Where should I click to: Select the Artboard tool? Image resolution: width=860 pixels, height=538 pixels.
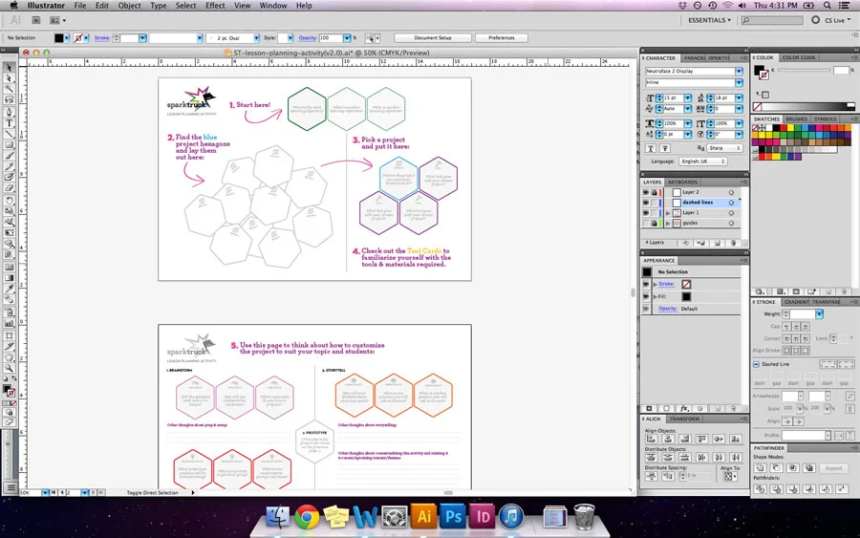pos(9,335)
